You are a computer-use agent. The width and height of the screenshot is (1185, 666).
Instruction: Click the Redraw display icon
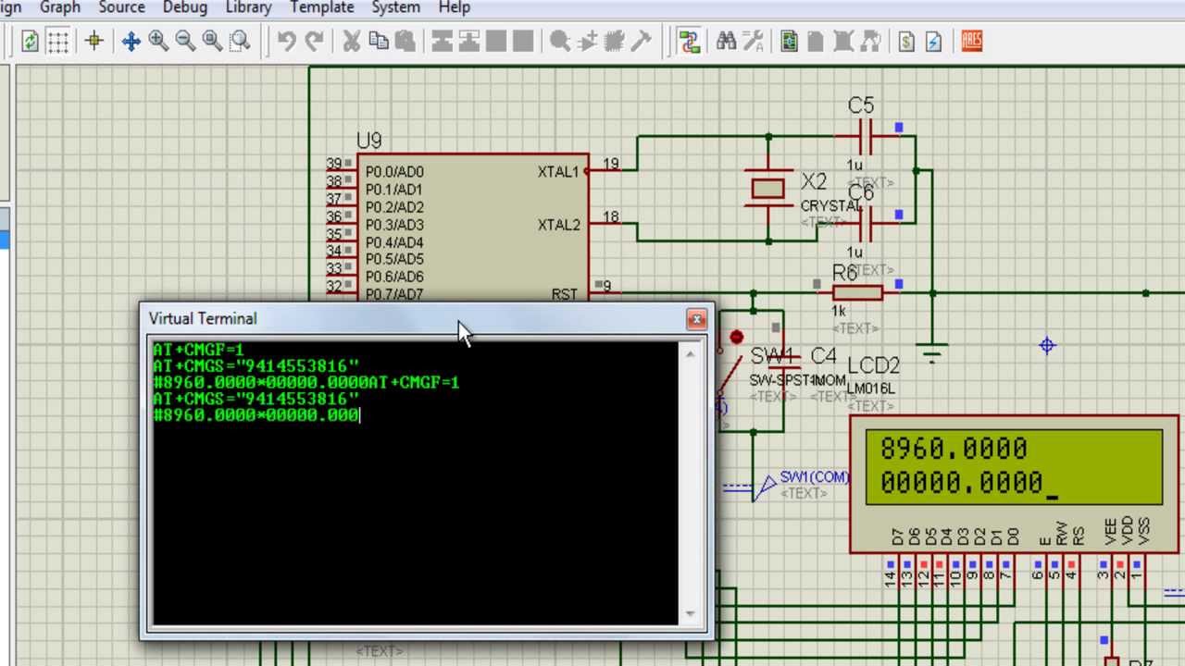point(31,41)
